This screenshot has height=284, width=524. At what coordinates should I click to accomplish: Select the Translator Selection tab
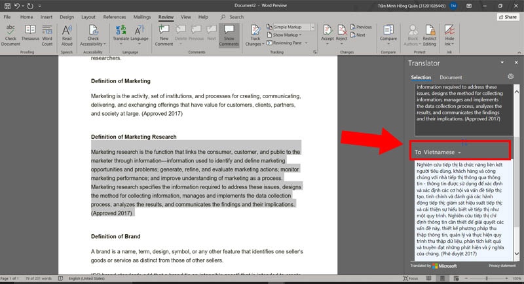[x=421, y=77]
